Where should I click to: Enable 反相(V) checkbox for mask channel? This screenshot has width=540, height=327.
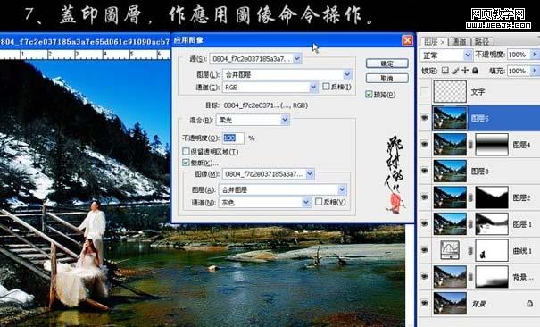coord(319,202)
